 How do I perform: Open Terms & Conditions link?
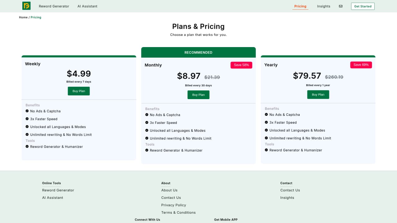[178, 212]
